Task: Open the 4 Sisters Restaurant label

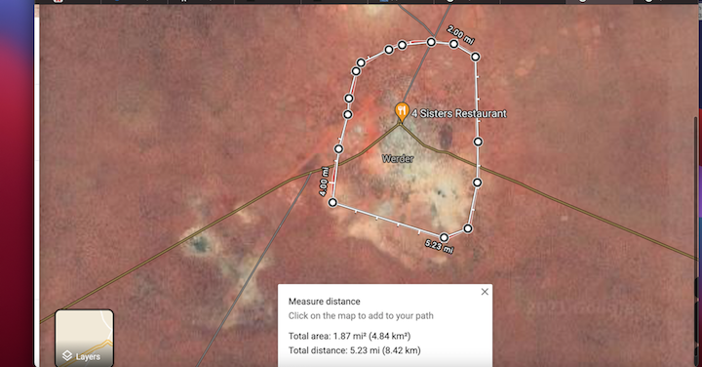Action: pos(459,114)
